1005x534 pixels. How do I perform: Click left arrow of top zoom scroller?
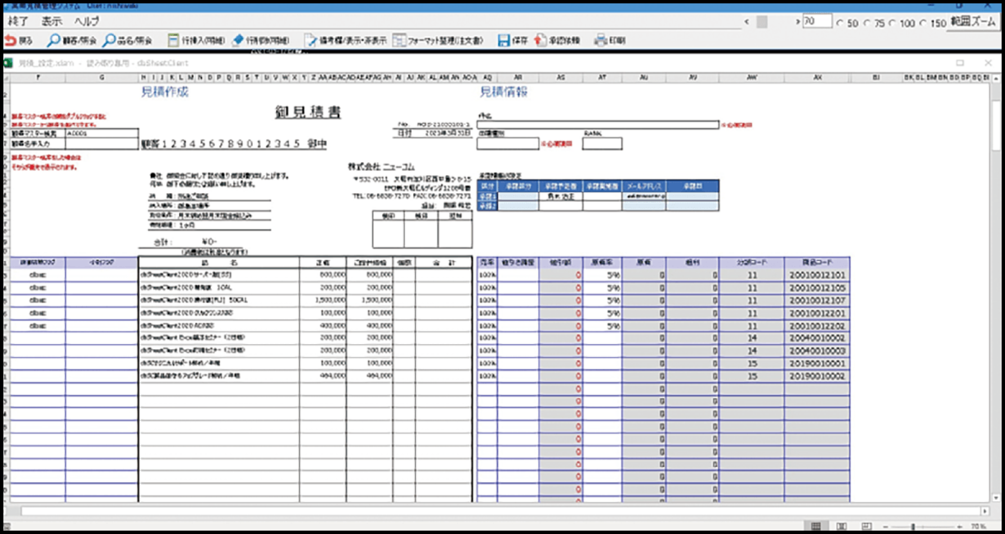point(747,22)
